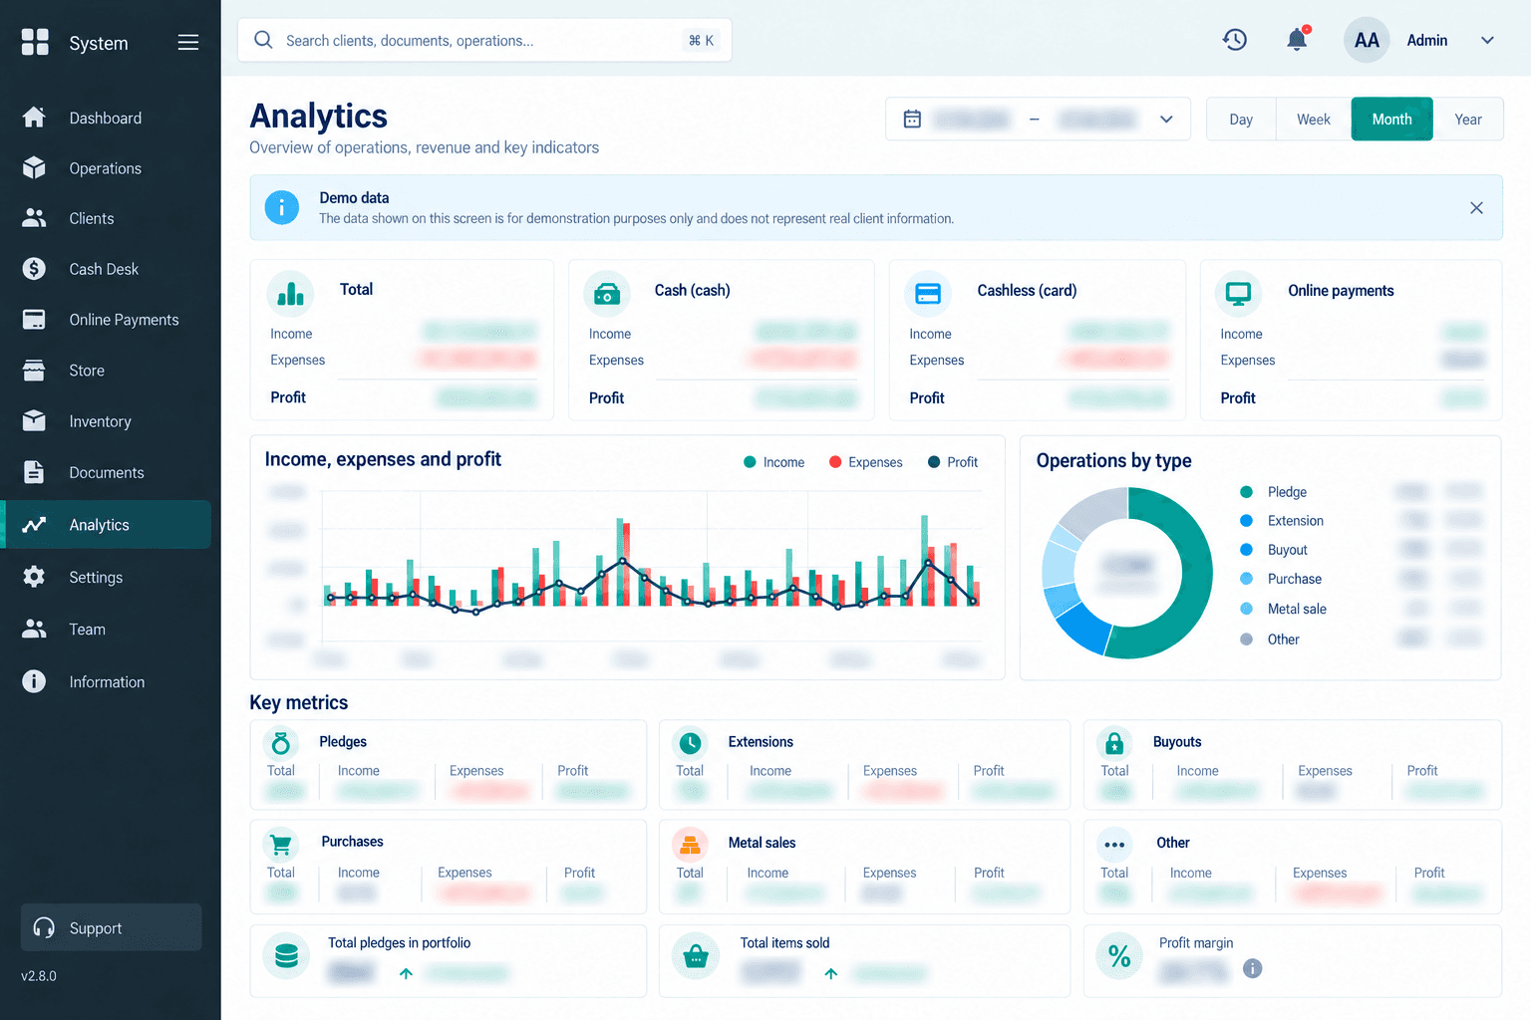This screenshot has height=1020, width=1531.
Task: Select the Month period tab
Action: [1391, 120]
